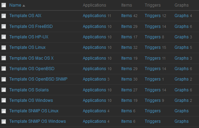This screenshot has height=128, width=199.
Task: Select the checkbox for Template OS Linux
Action: (x=4, y=47)
